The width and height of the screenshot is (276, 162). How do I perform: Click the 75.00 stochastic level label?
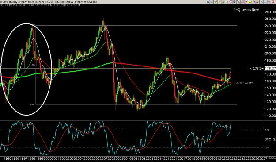[267, 147]
